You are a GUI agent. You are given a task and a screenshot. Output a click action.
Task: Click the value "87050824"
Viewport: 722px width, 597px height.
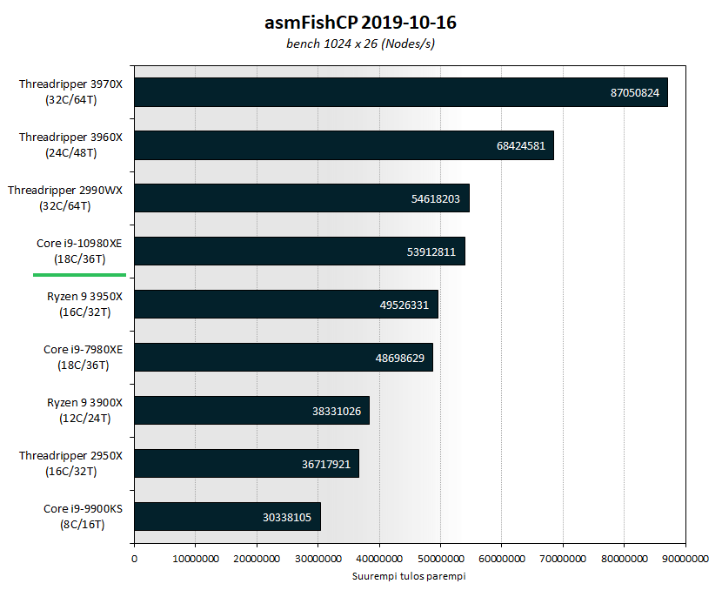point(634,92)
